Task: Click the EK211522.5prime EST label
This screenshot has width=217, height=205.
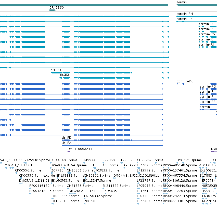Action: (116, 186)
